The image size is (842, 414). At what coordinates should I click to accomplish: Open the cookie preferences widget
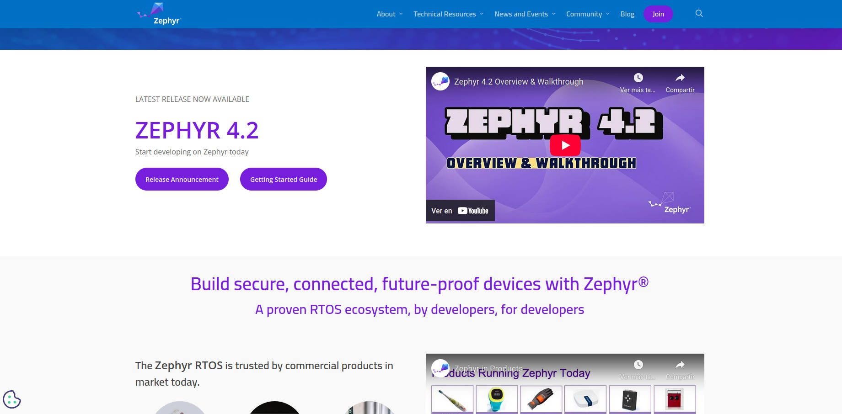tap(12, 399)
